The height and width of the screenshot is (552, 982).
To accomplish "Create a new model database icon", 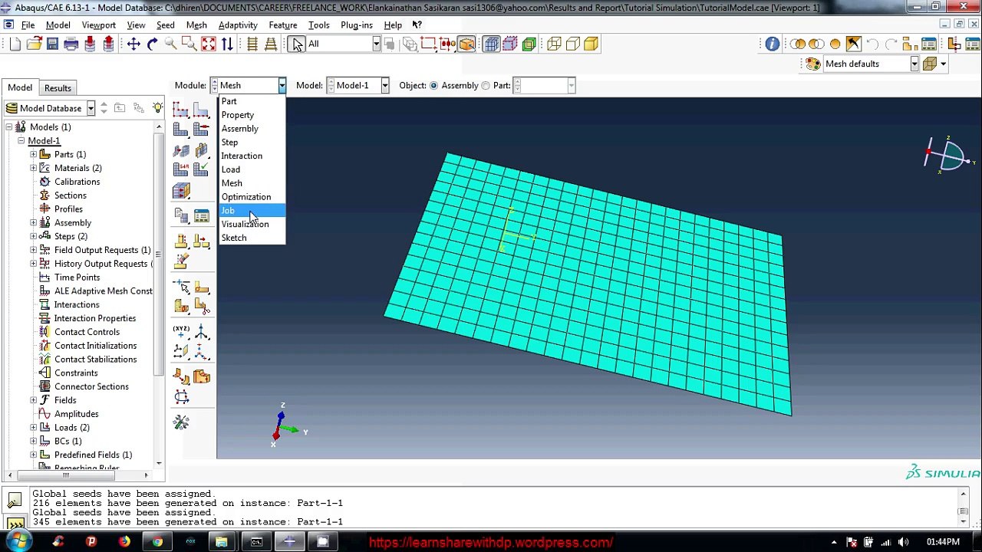I will (x=15, y=44).
